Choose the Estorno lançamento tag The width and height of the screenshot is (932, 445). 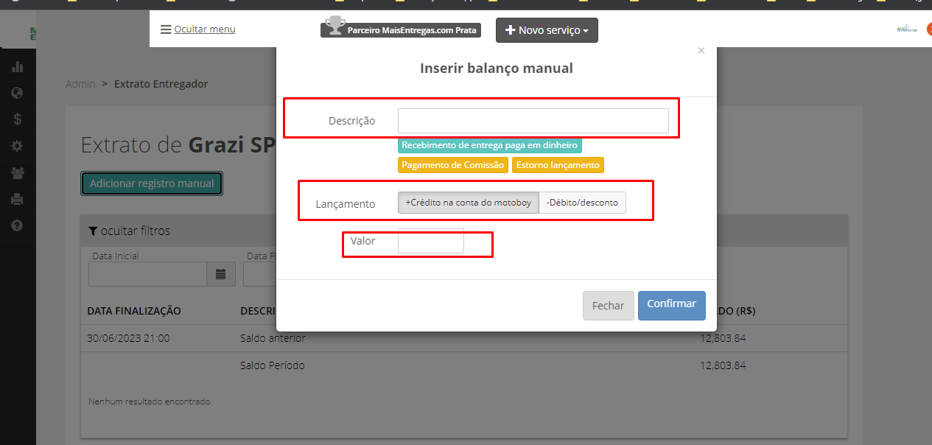(x=558, y=165)
